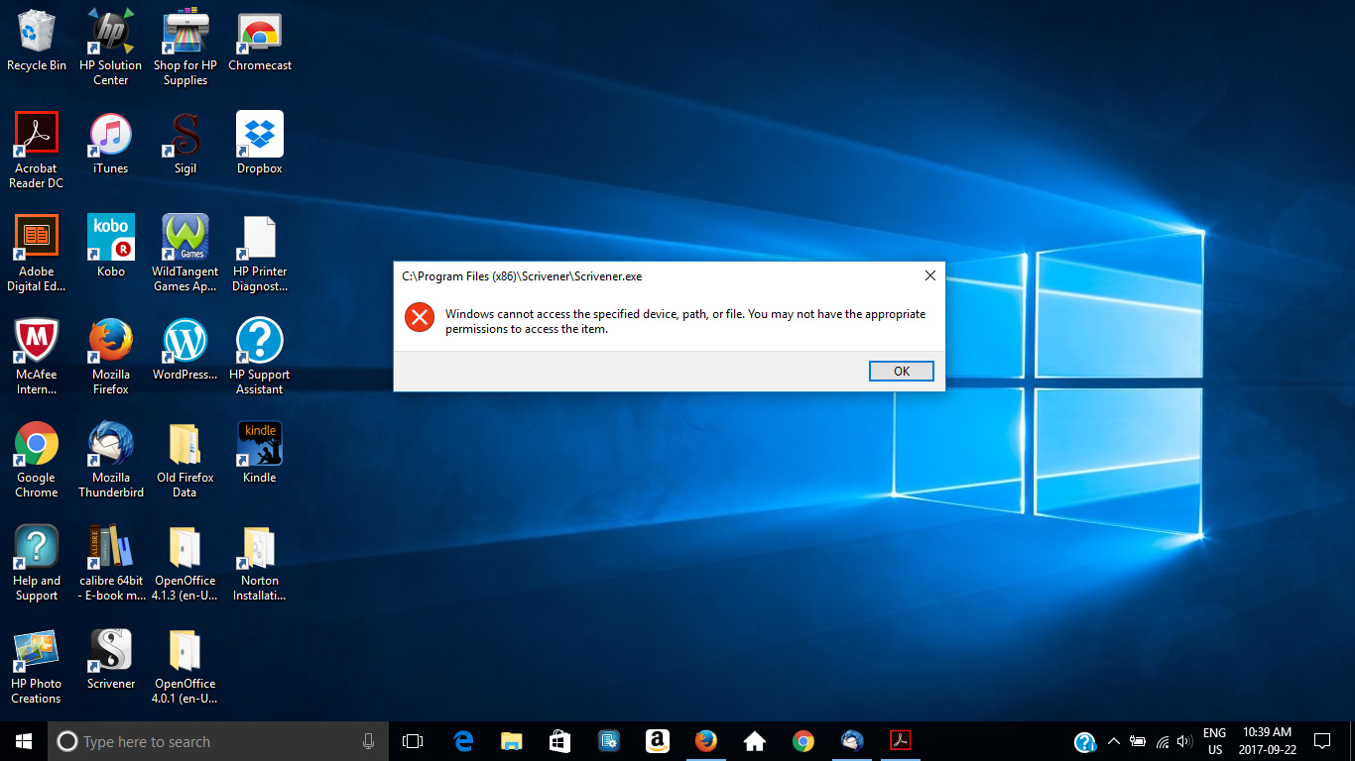Select the HP Solution Center shortcut
This screenshot has width=1355, height=761.
click(x=111, y=48)
